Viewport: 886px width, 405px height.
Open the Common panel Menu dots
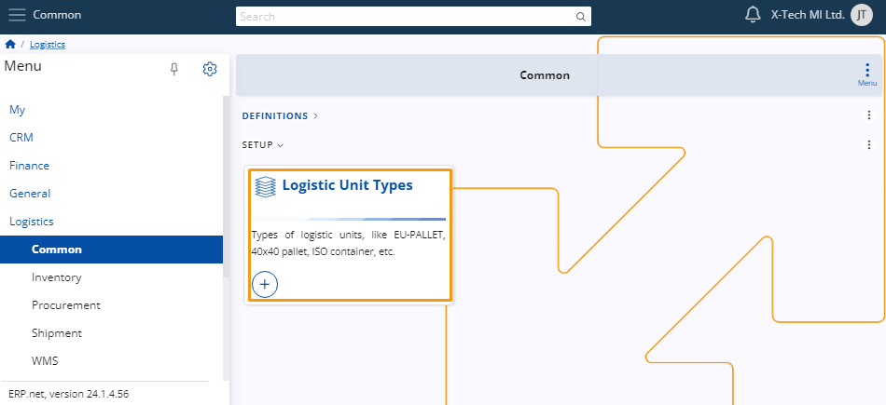867,74
